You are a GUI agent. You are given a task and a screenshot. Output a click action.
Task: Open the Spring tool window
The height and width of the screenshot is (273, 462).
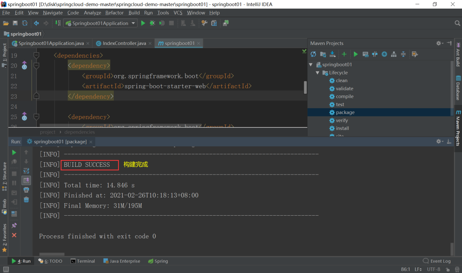[x=158, y=261]
